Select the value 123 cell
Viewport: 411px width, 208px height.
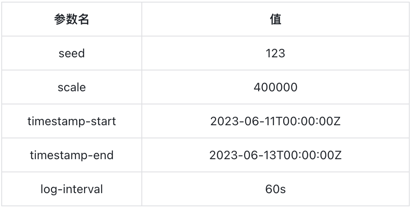click(x=276, y=53)
